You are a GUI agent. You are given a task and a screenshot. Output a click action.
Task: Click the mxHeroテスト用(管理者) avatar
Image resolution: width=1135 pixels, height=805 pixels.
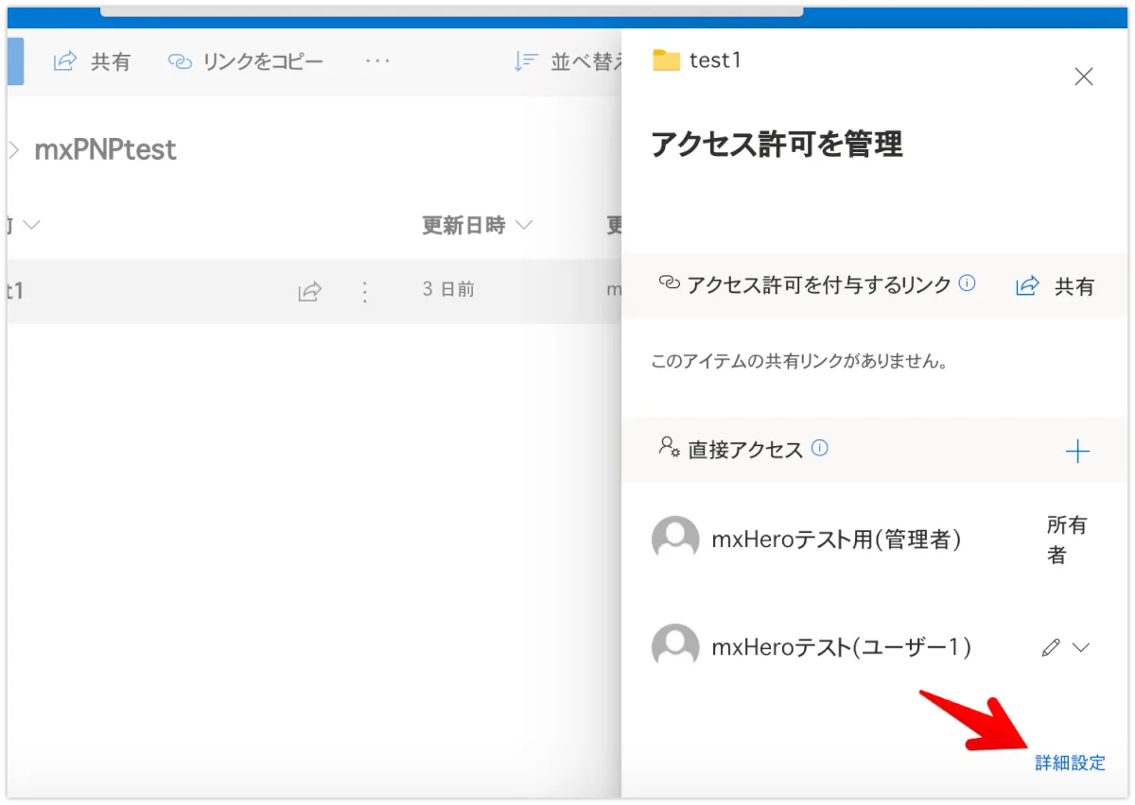pos(675,540)
